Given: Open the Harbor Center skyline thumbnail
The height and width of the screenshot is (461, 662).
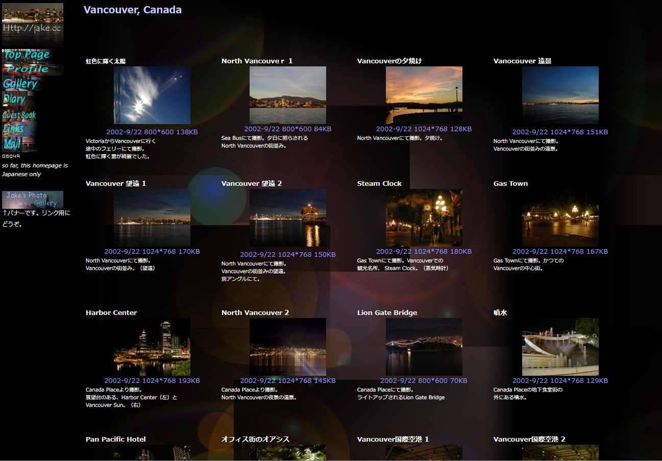Looking at the screenshot, I should pos(152,347).
